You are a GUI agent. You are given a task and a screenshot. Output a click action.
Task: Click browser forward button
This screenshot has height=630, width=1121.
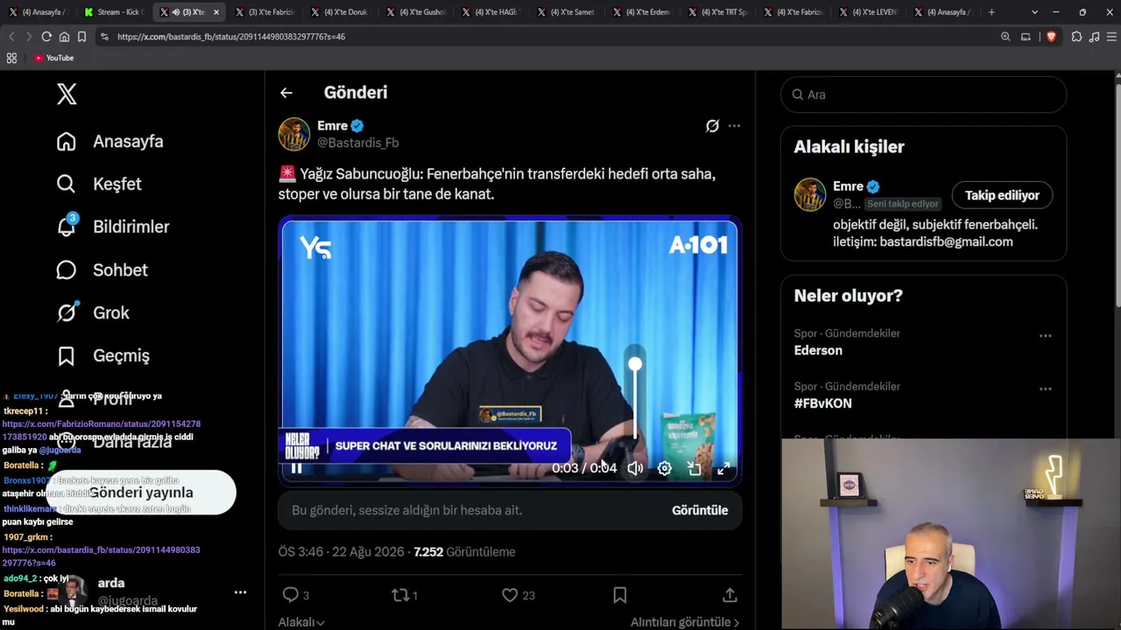tap(29, 37)
